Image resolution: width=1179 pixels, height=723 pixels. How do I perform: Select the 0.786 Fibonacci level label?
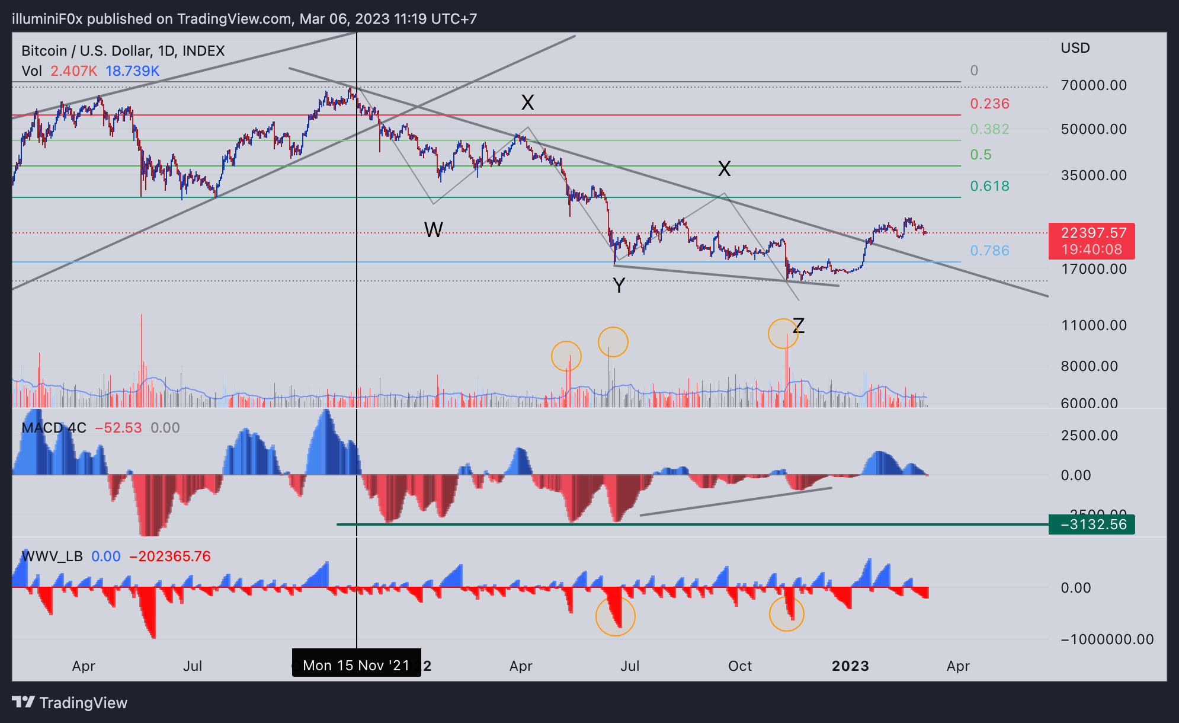(989, 251)
